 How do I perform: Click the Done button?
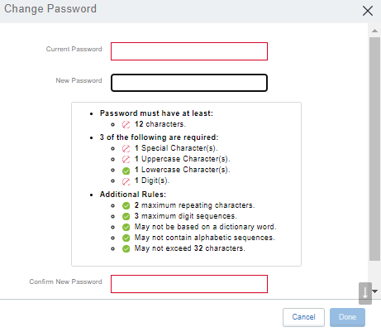point(347,317)
